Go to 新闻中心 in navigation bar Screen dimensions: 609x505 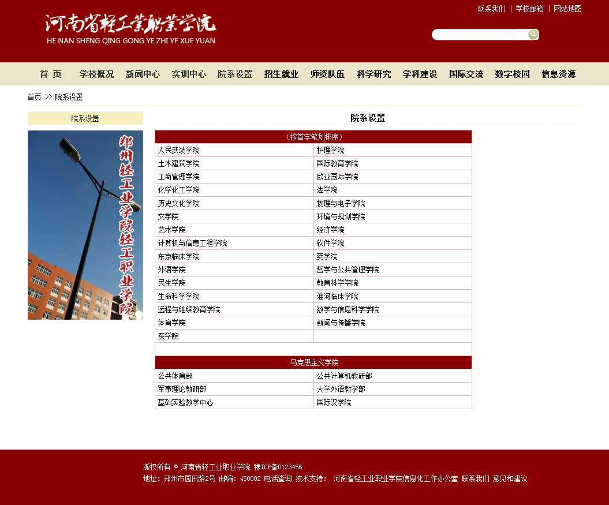[143, 74]
